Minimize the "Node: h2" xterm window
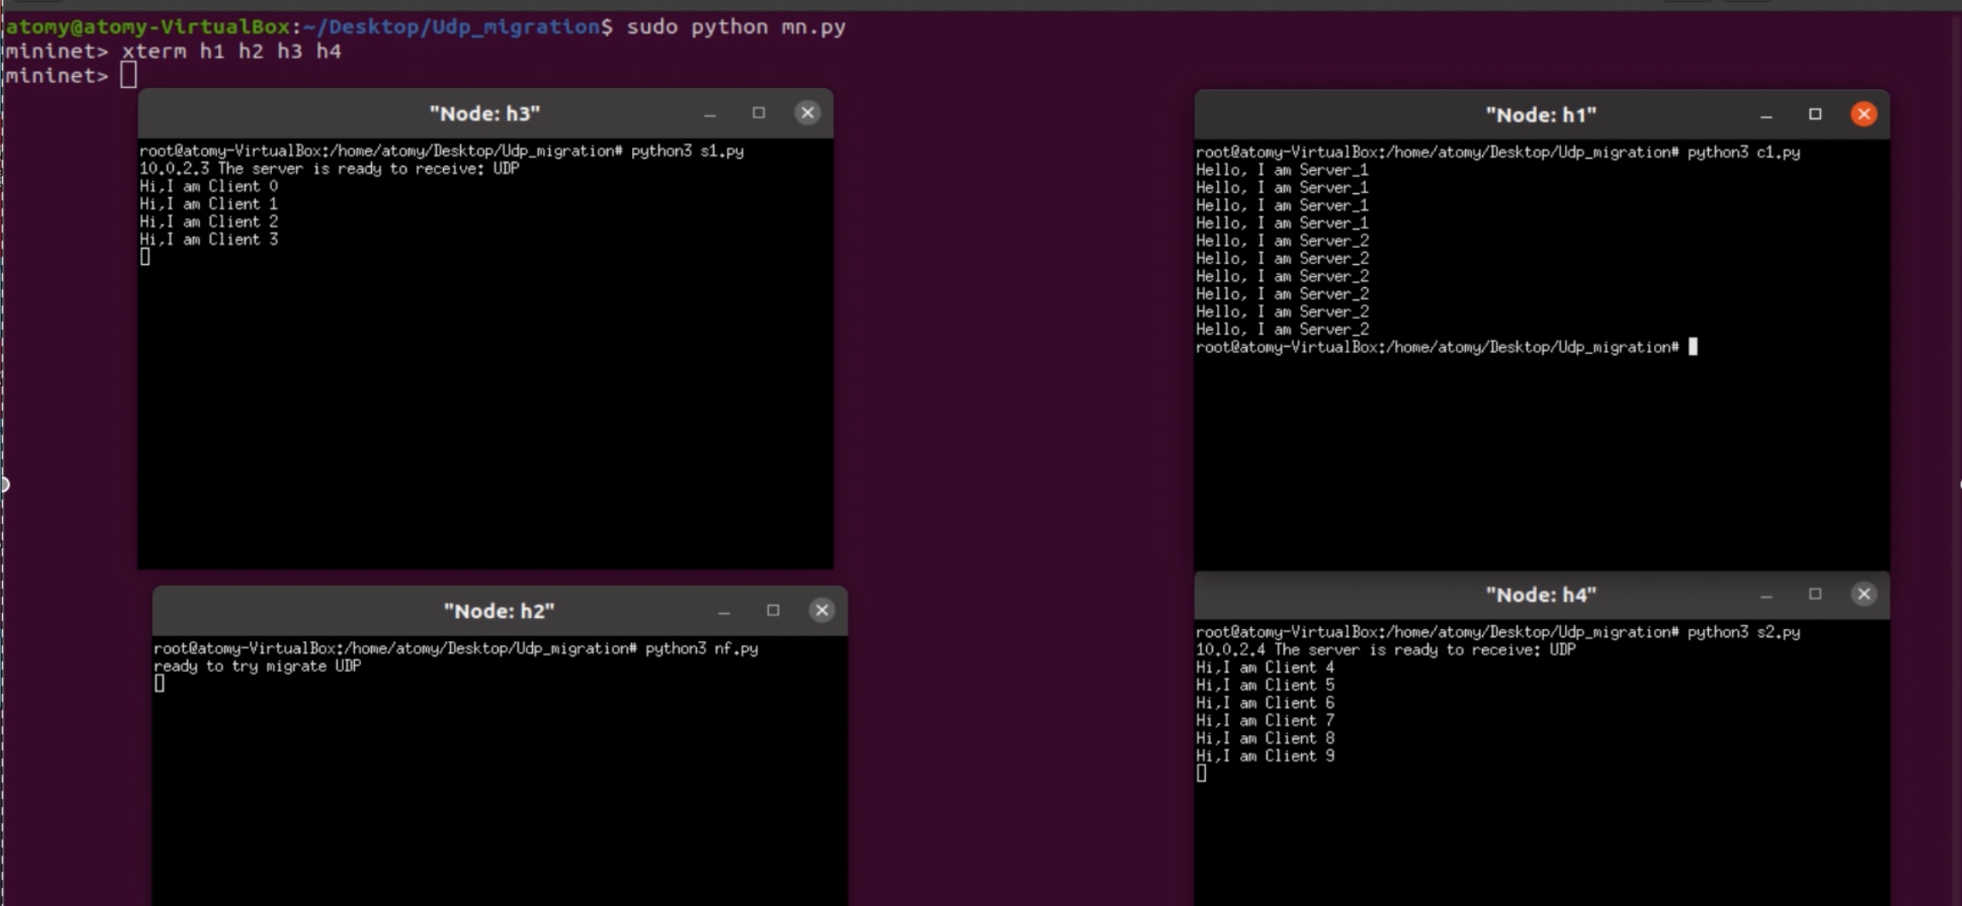Viewport: 1962px width, 906px height. tap(724, 610)
